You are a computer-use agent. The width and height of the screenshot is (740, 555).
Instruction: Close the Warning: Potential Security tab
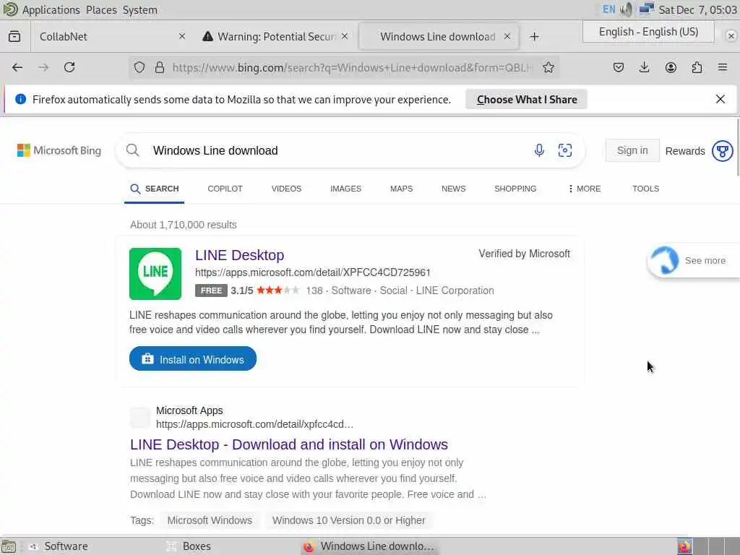345,36
